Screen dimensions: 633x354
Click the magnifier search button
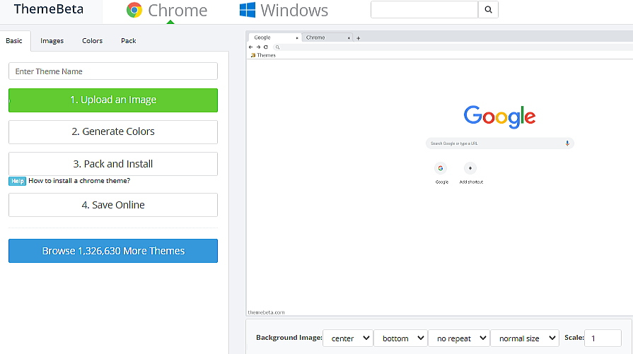[x=488, y=10]
